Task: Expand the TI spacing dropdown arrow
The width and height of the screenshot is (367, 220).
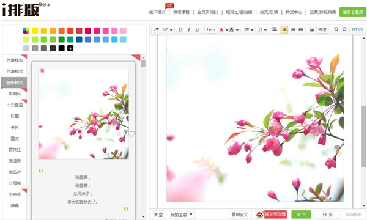Action: click(265, 30)
